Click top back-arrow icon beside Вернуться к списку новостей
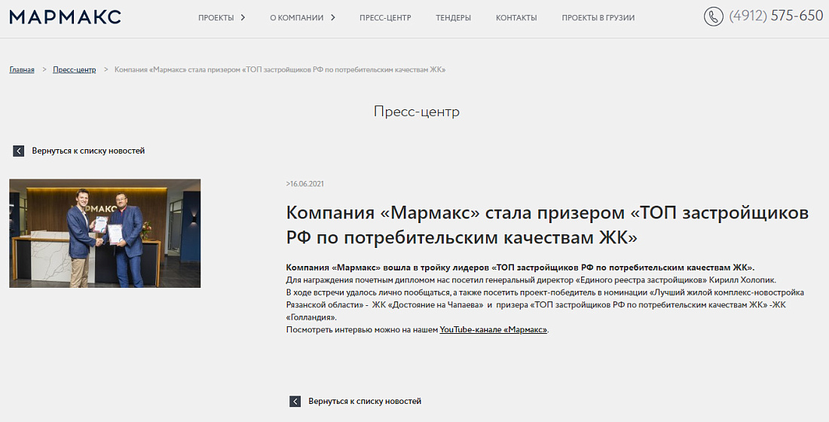This screenshot has height=422, width=829. coord(19,151)
